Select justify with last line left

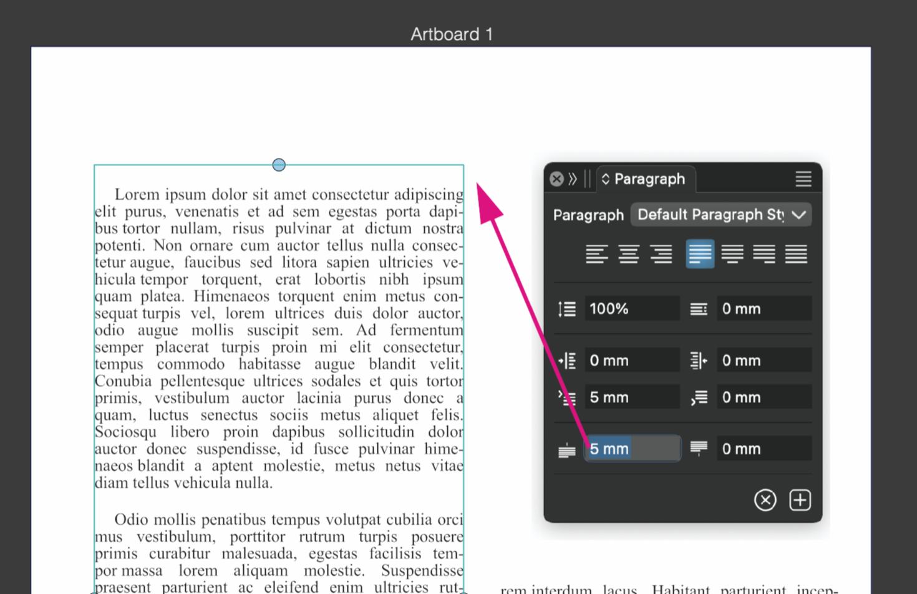point(700,255)
